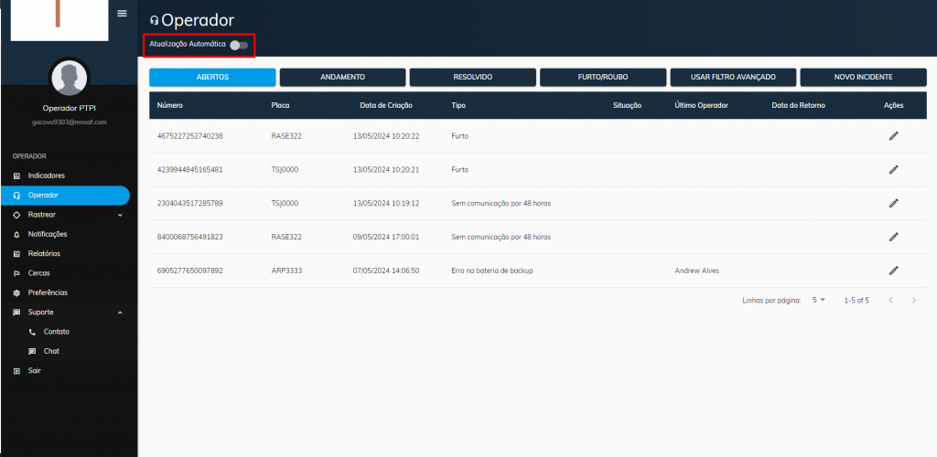Image resolution: width=937 pixels, height=457 pixels.
Task: Open Contato submenu item
Action: [x=57, y=332]
